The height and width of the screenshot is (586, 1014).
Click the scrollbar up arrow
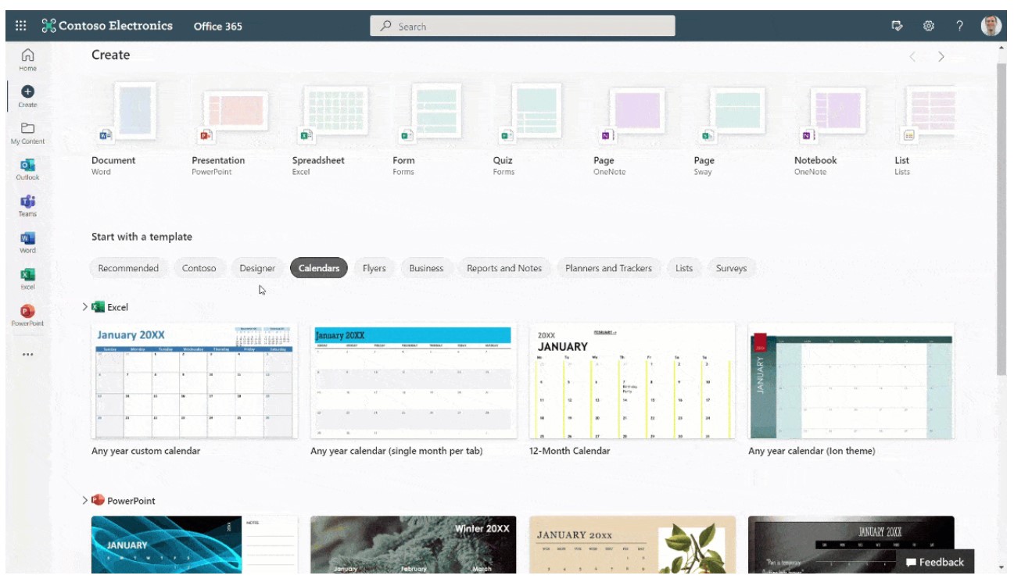[x=1001, y=48]
